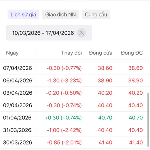Screen dimensions: 150x150
Task: Click the -1.30 (-3.23%) change value
Action: [x=64, y=80]
